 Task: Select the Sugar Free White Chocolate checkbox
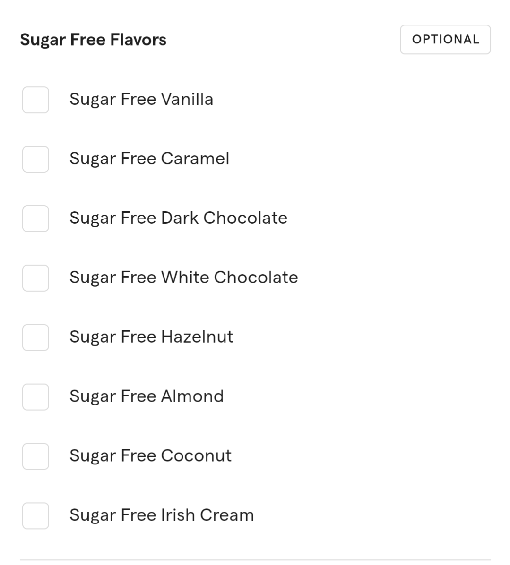(35, 278)
